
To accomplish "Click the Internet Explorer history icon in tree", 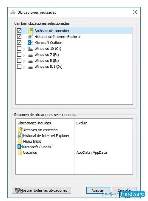I will pyautogui.click(x=30, y=37).
